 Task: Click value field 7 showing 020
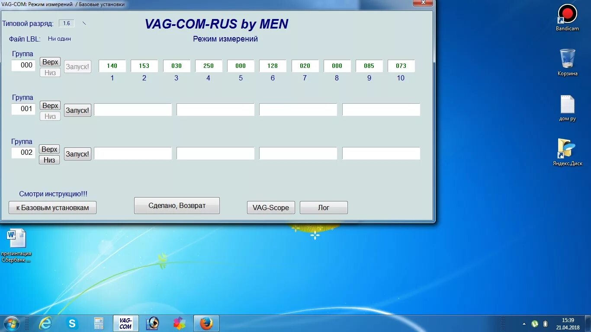point(305,66)
